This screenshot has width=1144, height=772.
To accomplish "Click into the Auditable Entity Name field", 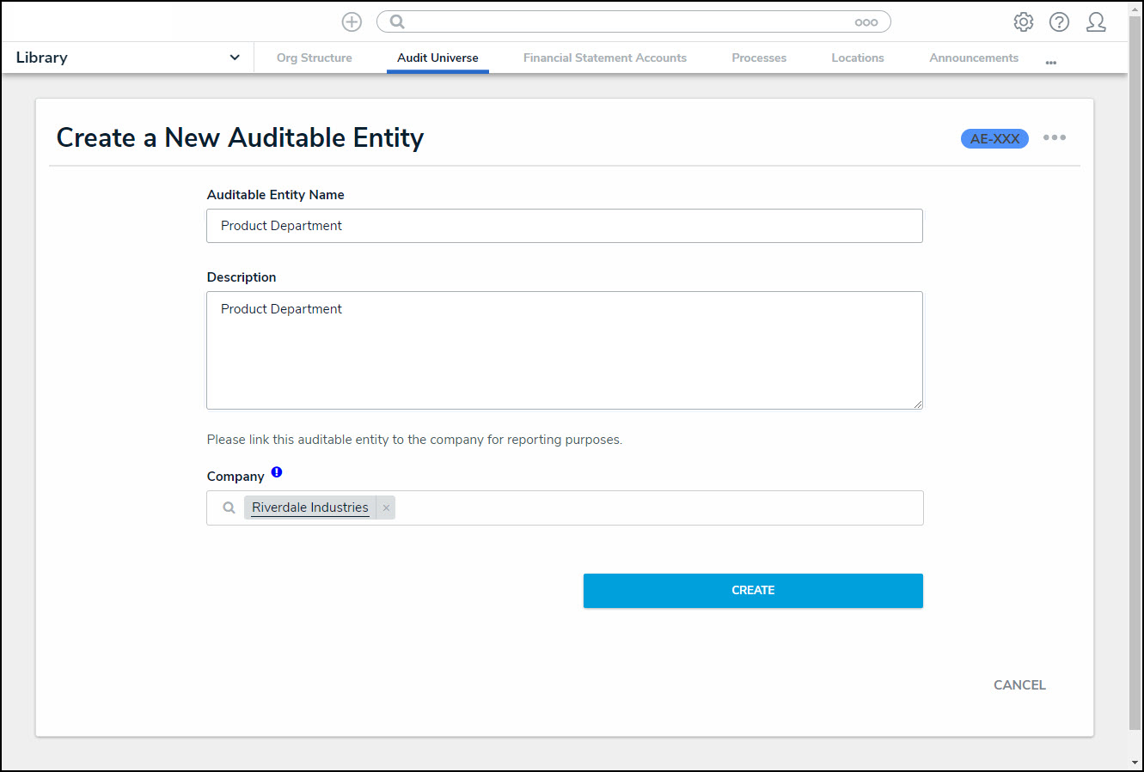I will (x=564, y=226).
